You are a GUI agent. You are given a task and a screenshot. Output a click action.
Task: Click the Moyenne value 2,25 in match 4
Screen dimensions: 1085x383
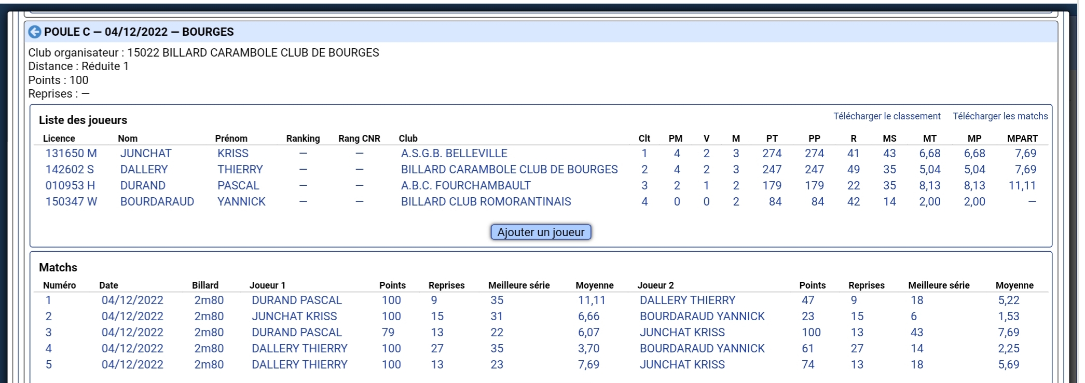point(1009,349)
